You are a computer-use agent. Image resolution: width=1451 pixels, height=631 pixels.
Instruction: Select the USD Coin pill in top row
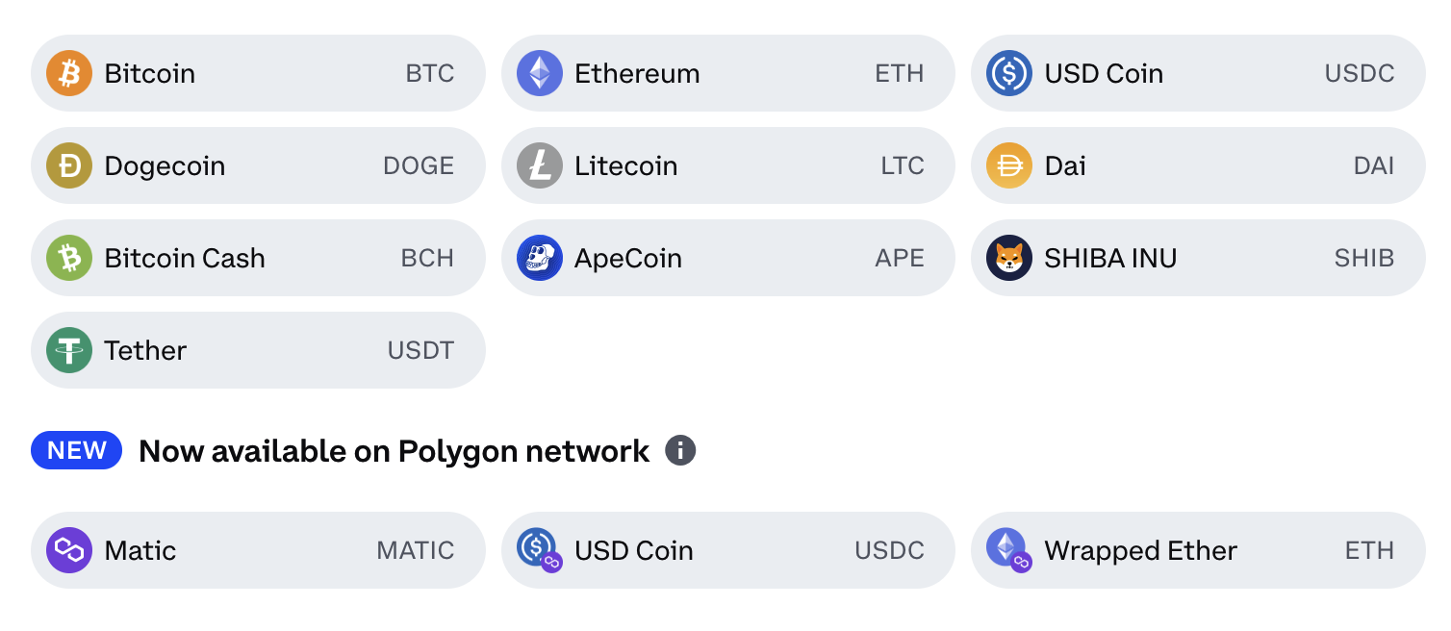coord(1198,73)
